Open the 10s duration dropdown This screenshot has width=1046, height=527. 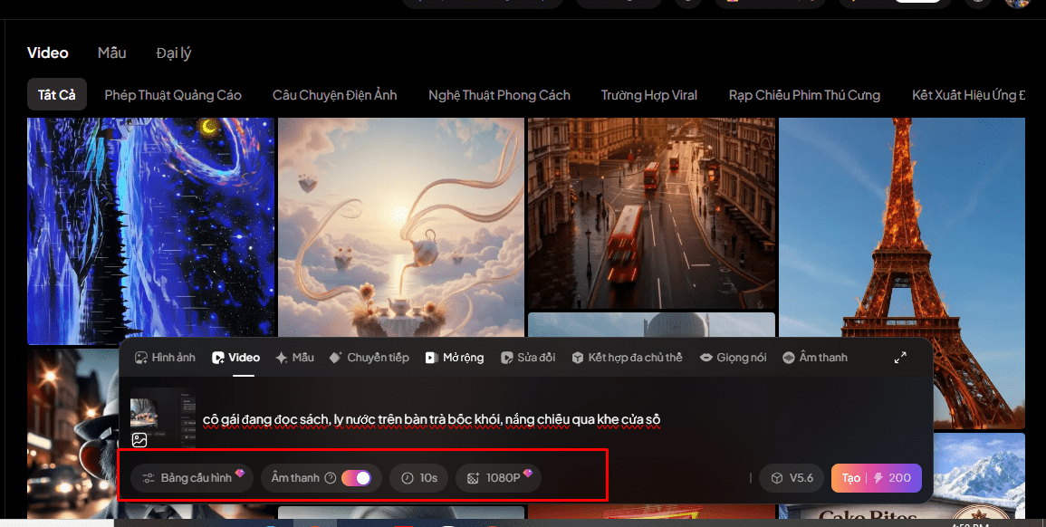[419, 478]
